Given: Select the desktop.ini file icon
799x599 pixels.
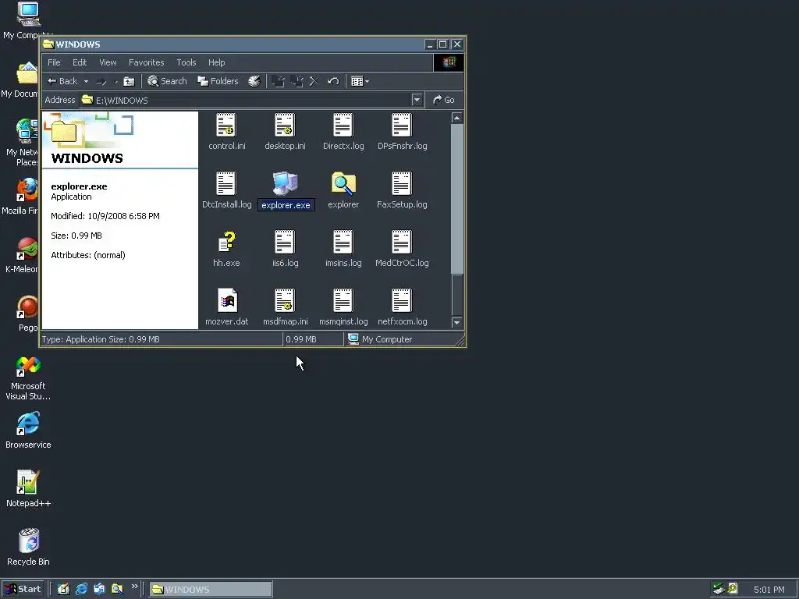Looking at the screenshot, I should coord(285,126).
